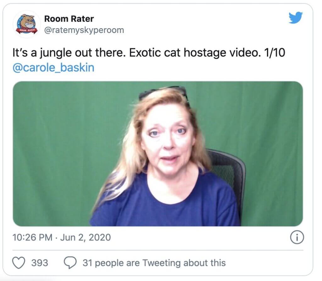Click the 393 likes count
The height and width of the screenshot is (281, 322).
pyautogui.click(x=40, y=263)
